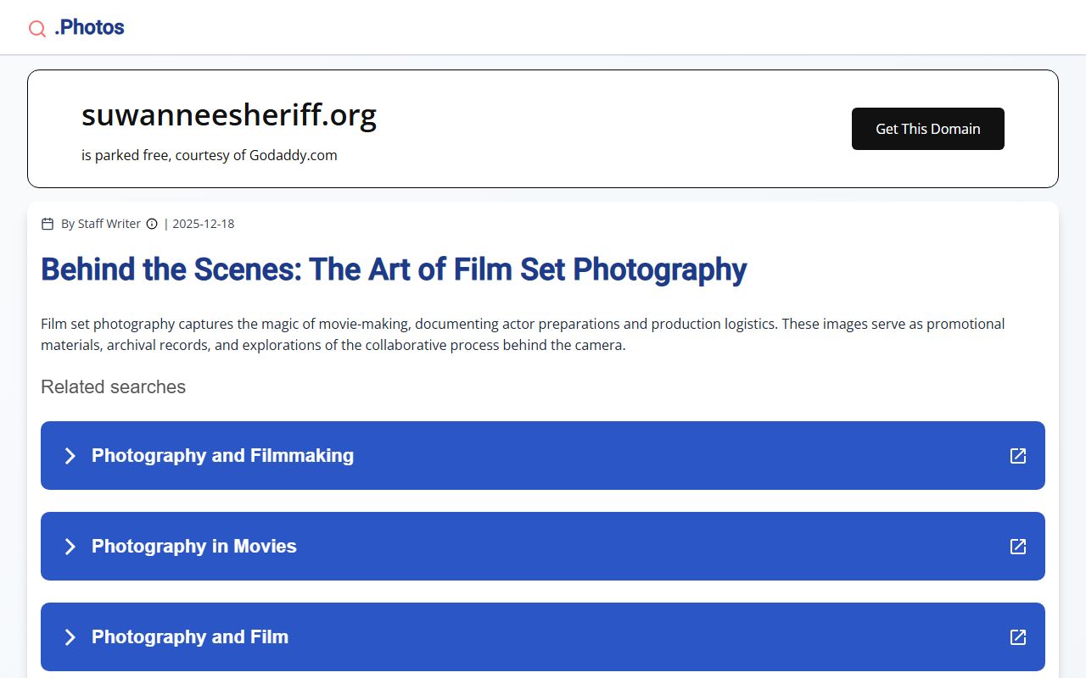Expand the Photography in Movies chevron
Viewport: 1086px width, 678px height.
point(70,547)
